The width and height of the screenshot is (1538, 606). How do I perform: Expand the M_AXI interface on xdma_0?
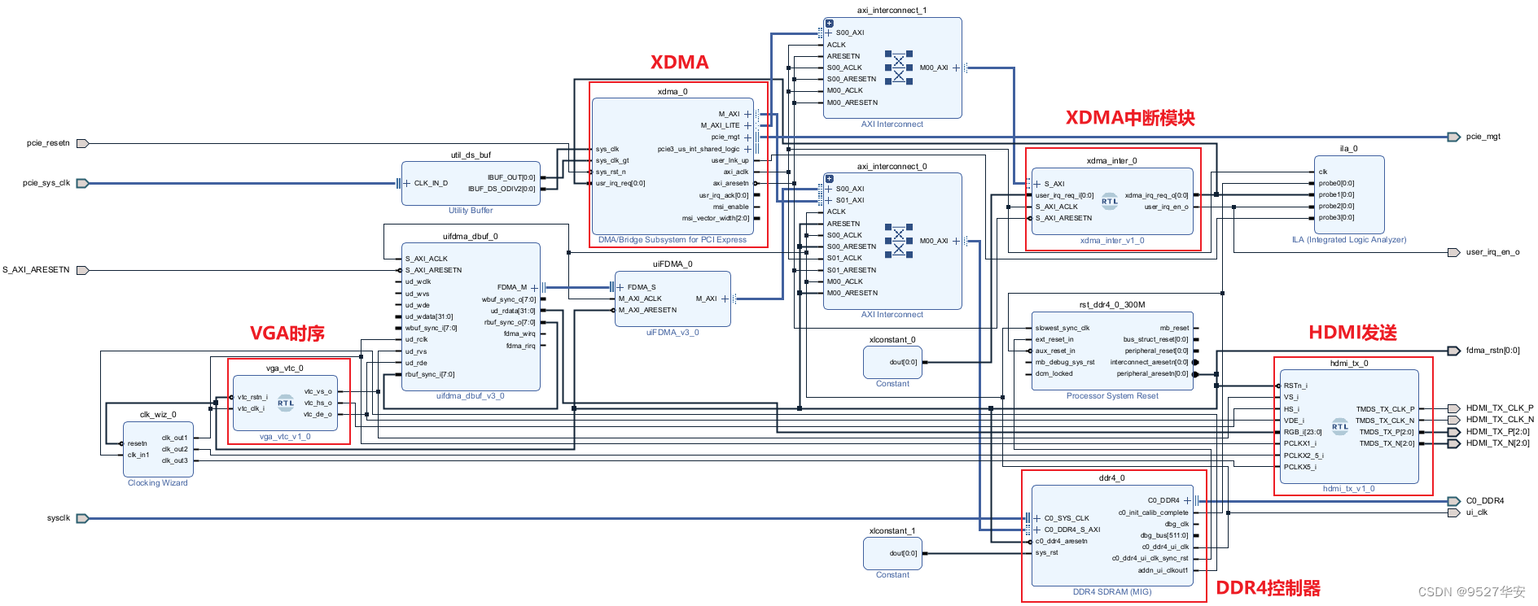[x=747, y=114]
